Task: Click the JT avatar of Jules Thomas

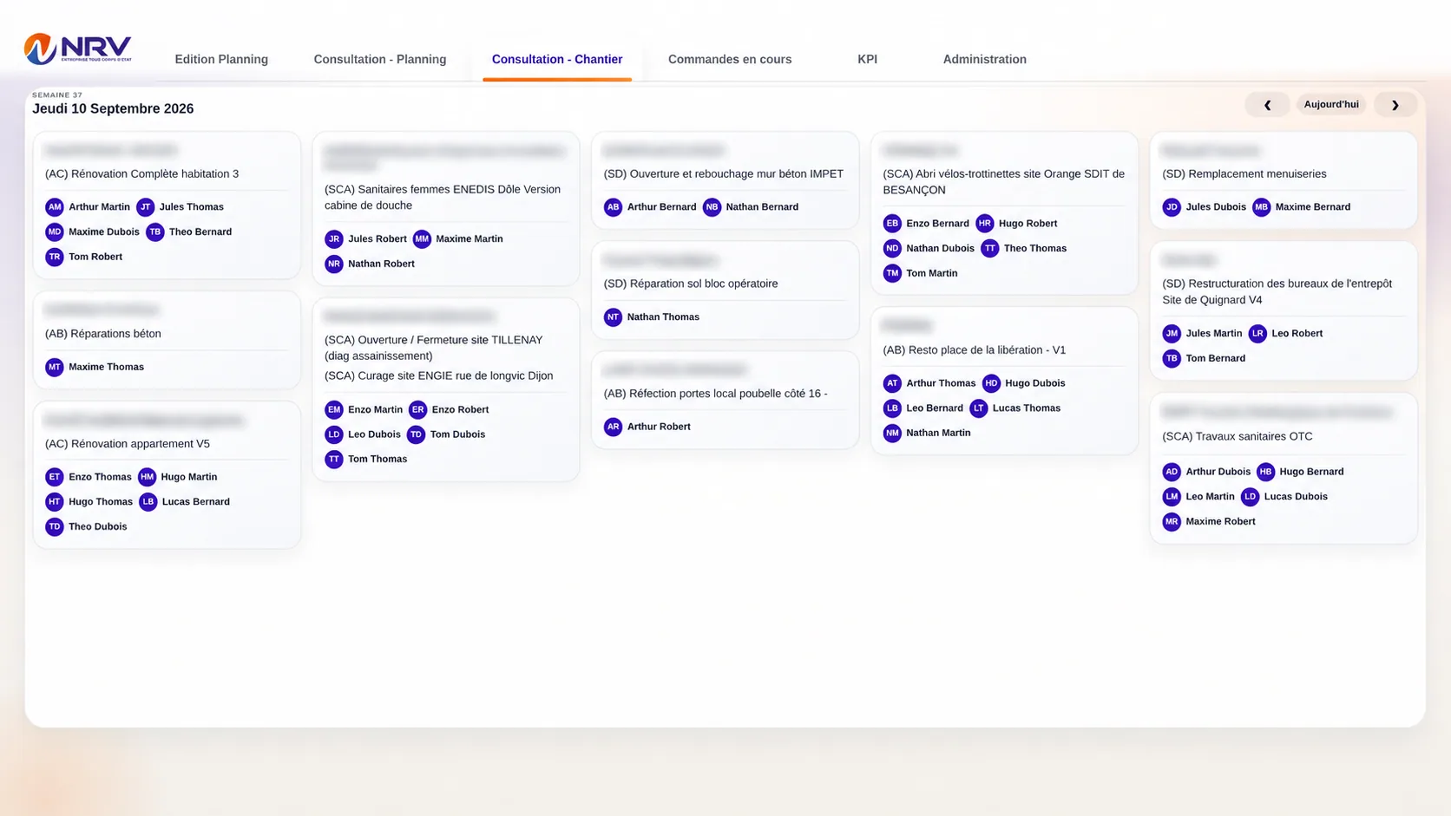Action: (x=146, y=207)
